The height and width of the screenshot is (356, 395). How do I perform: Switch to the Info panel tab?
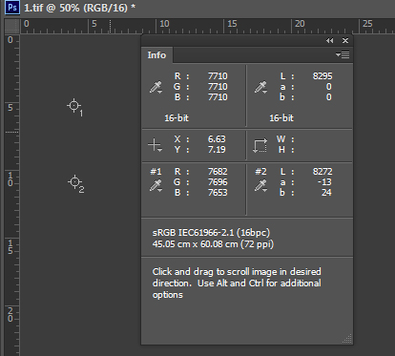pyautogui.click(x=156, y=55)
